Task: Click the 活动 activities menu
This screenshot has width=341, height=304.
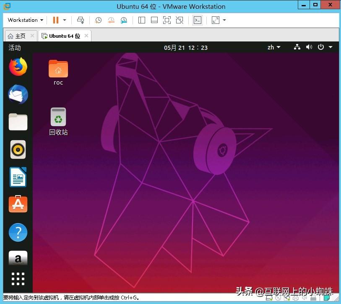Action: (14, 47)
